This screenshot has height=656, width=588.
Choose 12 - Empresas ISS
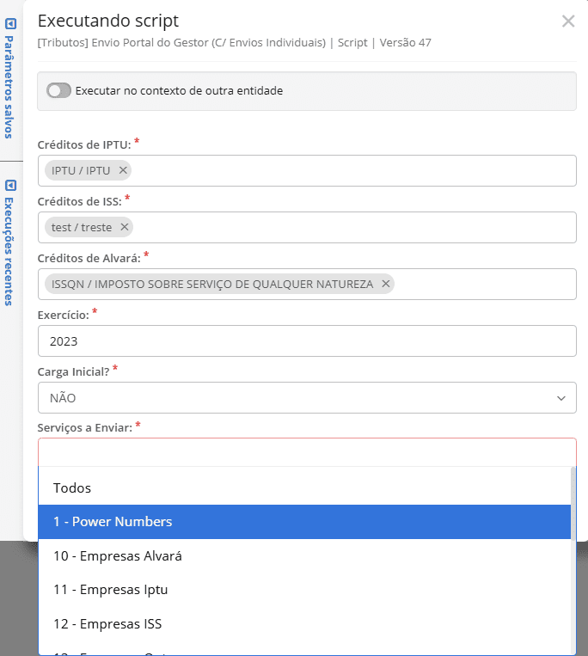(x=107, y=623)
